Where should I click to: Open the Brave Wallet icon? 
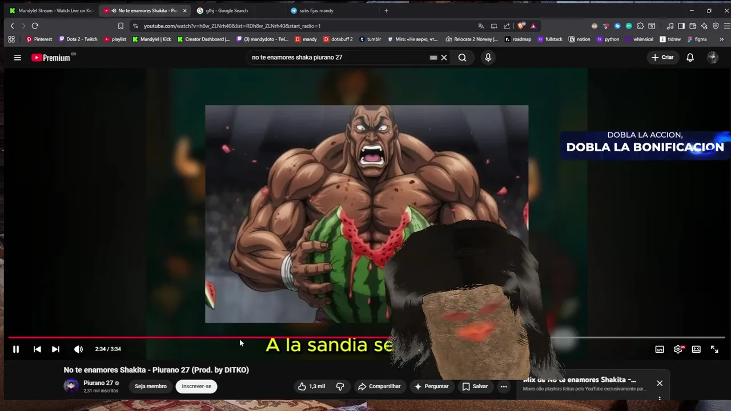693,26
